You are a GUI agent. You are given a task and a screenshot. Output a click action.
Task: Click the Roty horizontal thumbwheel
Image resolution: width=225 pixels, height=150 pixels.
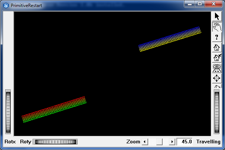[x=55, y=142]
